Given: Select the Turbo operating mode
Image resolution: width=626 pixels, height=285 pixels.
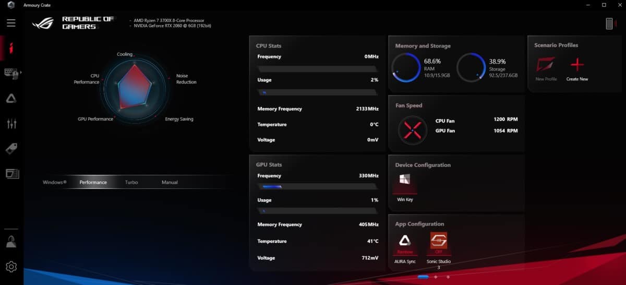Looking at the screenshot, I should click(131, 182).
